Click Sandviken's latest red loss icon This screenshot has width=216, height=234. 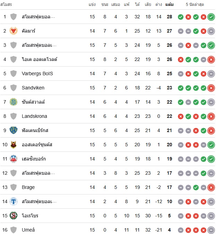(x=211, y=88)
